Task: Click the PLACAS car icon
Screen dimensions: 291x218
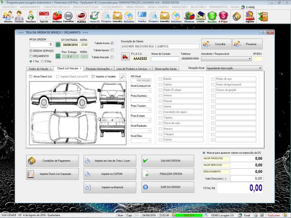Action: tap(81, 16)
